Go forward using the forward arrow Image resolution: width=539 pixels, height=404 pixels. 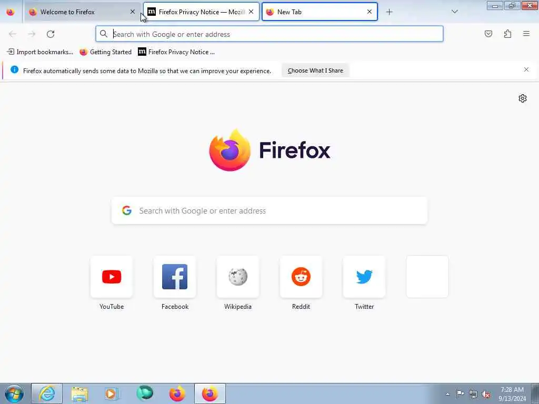click(32, 34)
